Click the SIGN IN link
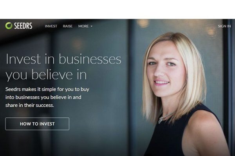235x156 pixels. click(x=224, y=26)
